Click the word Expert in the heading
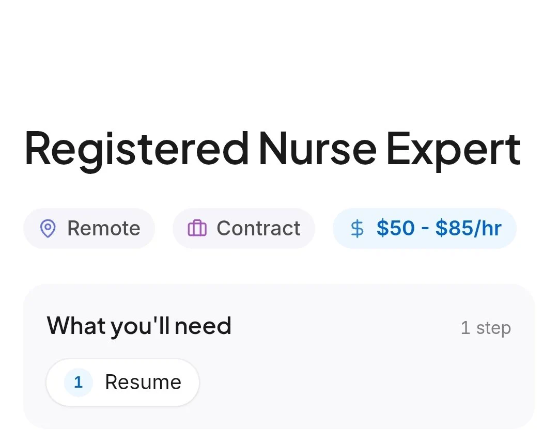This screenshot has width=558, height=430. [x=454, y=151]
